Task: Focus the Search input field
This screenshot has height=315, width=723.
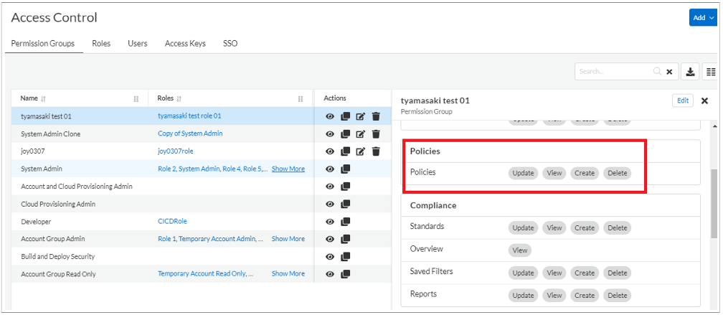Action: [x=615, y=72]
